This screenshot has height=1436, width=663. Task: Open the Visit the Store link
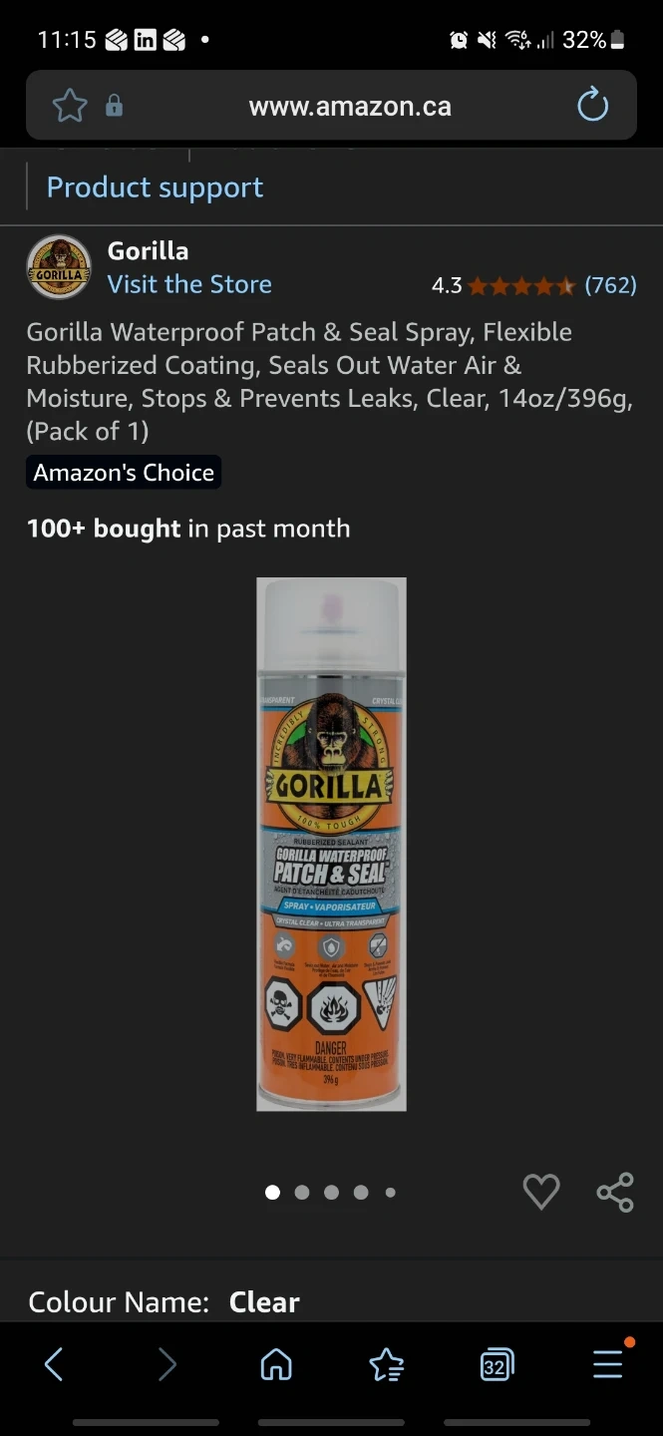coord(189,284)
